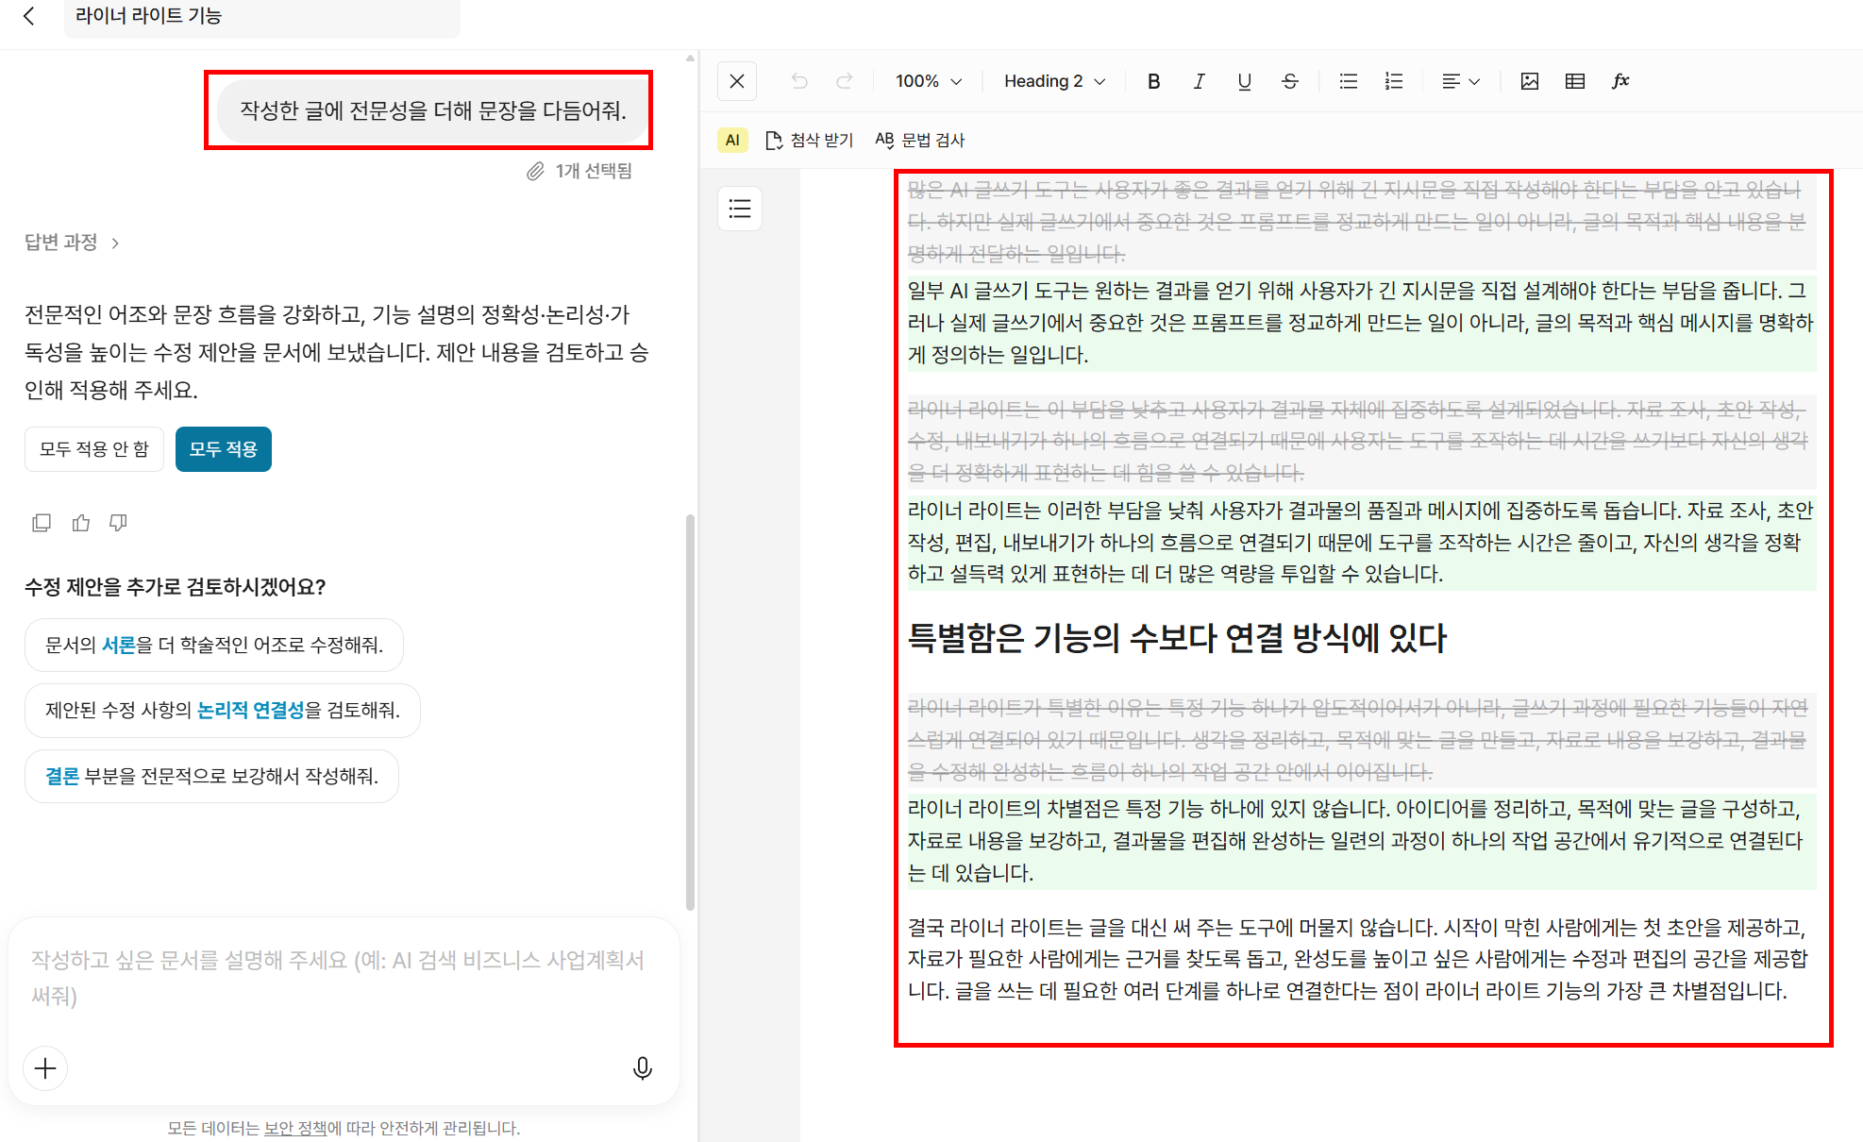1863x1142 pixels.
Task: Open the 보안 정책 link
Action: [x=295, y=1128]
